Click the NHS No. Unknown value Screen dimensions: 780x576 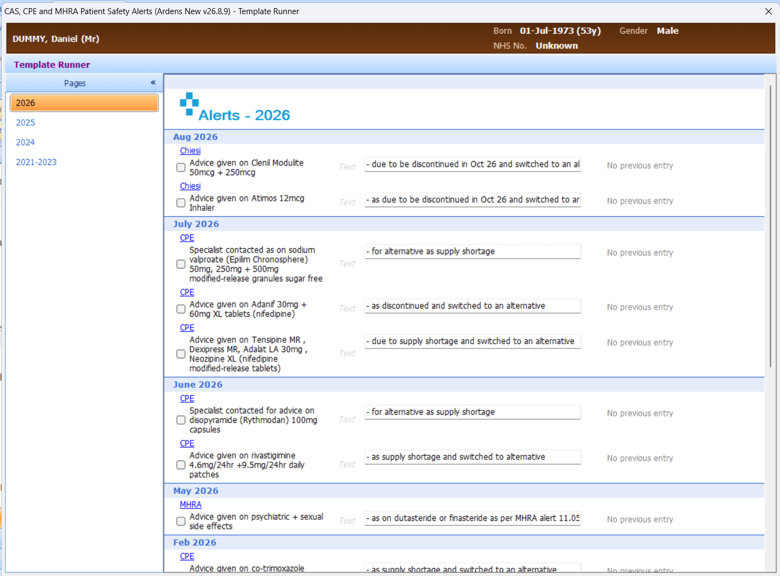pyautogui.click(x=557, y=46)
